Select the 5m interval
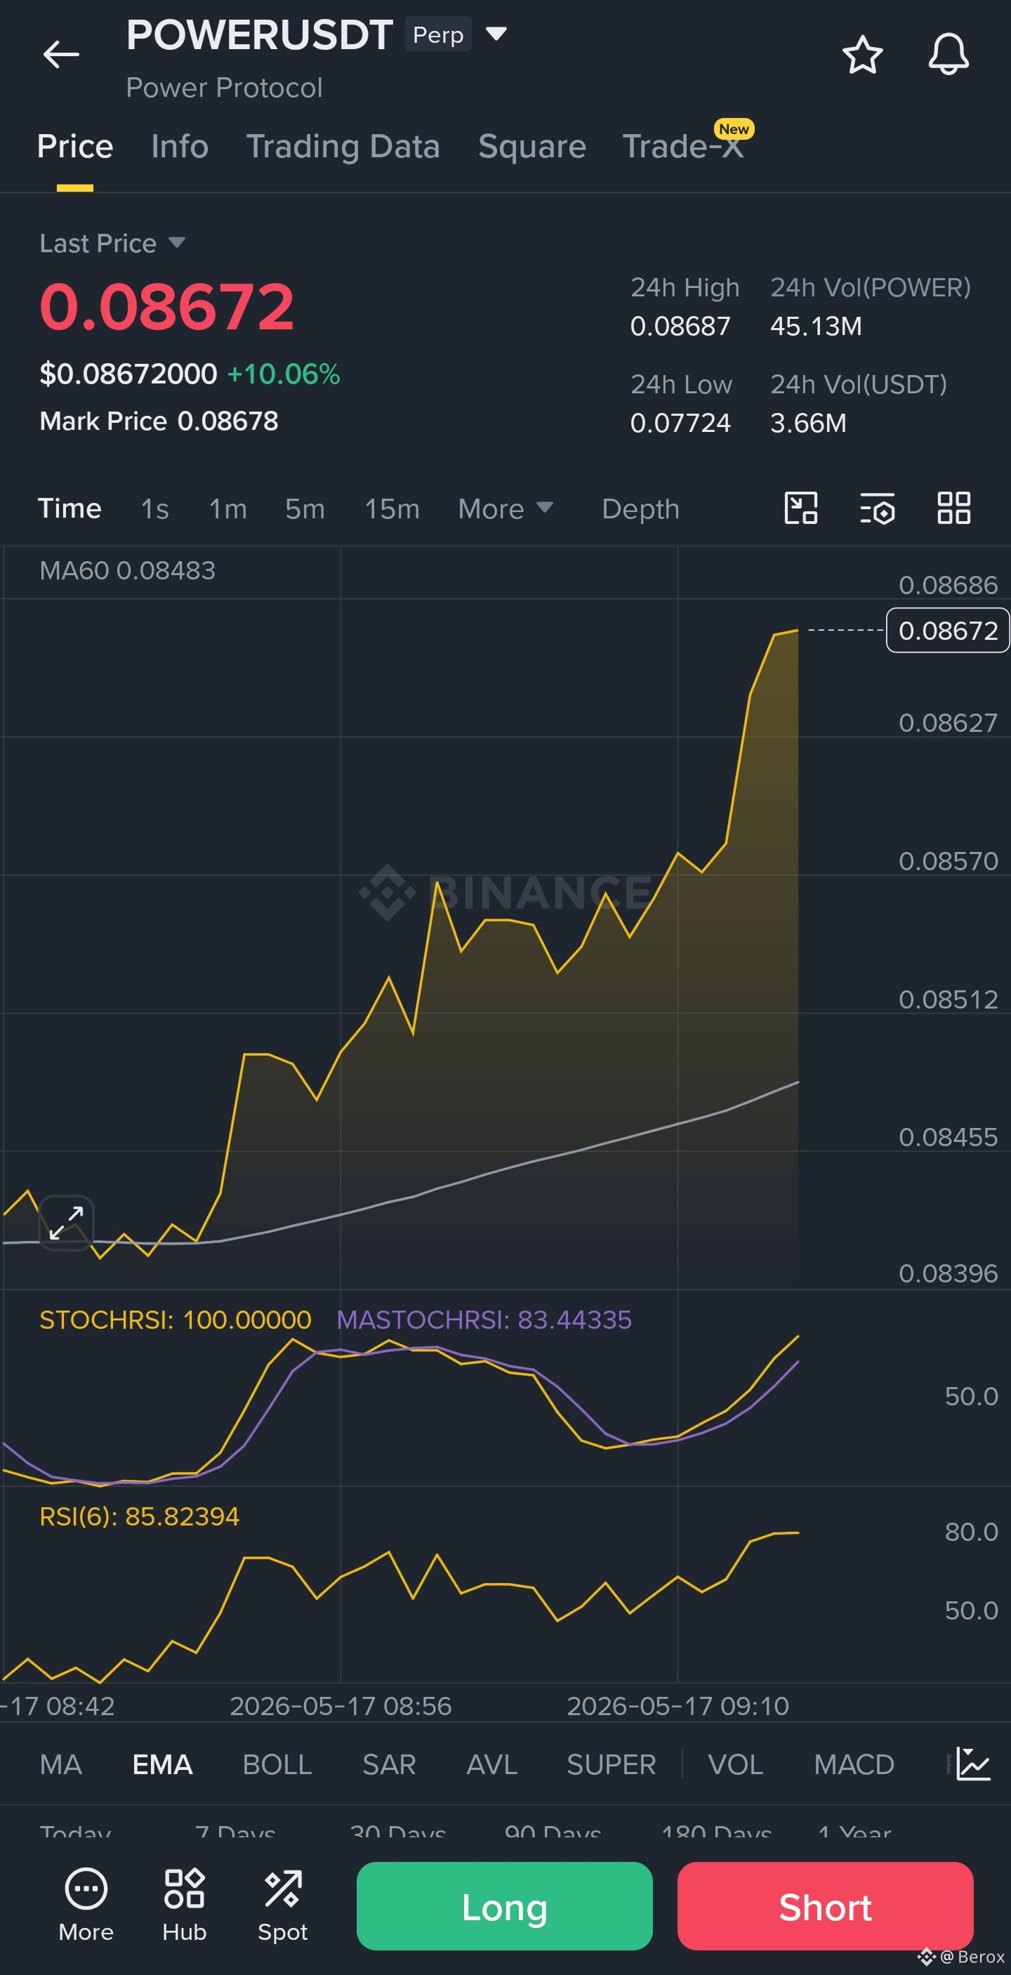The height and width of the screenshot is (1975, 1011). [x=305, y=508]
